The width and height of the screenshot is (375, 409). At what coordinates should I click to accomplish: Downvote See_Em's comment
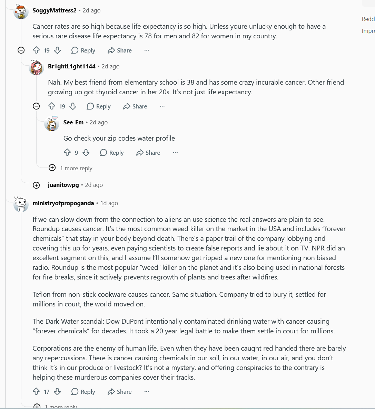[86, 153]
